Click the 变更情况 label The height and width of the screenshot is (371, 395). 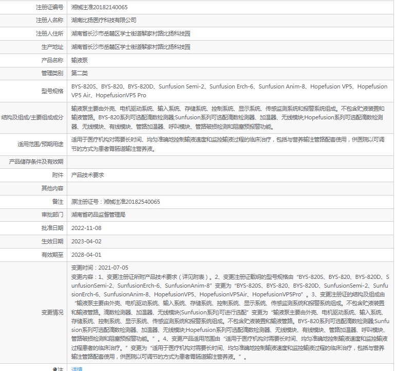(52, 313)
